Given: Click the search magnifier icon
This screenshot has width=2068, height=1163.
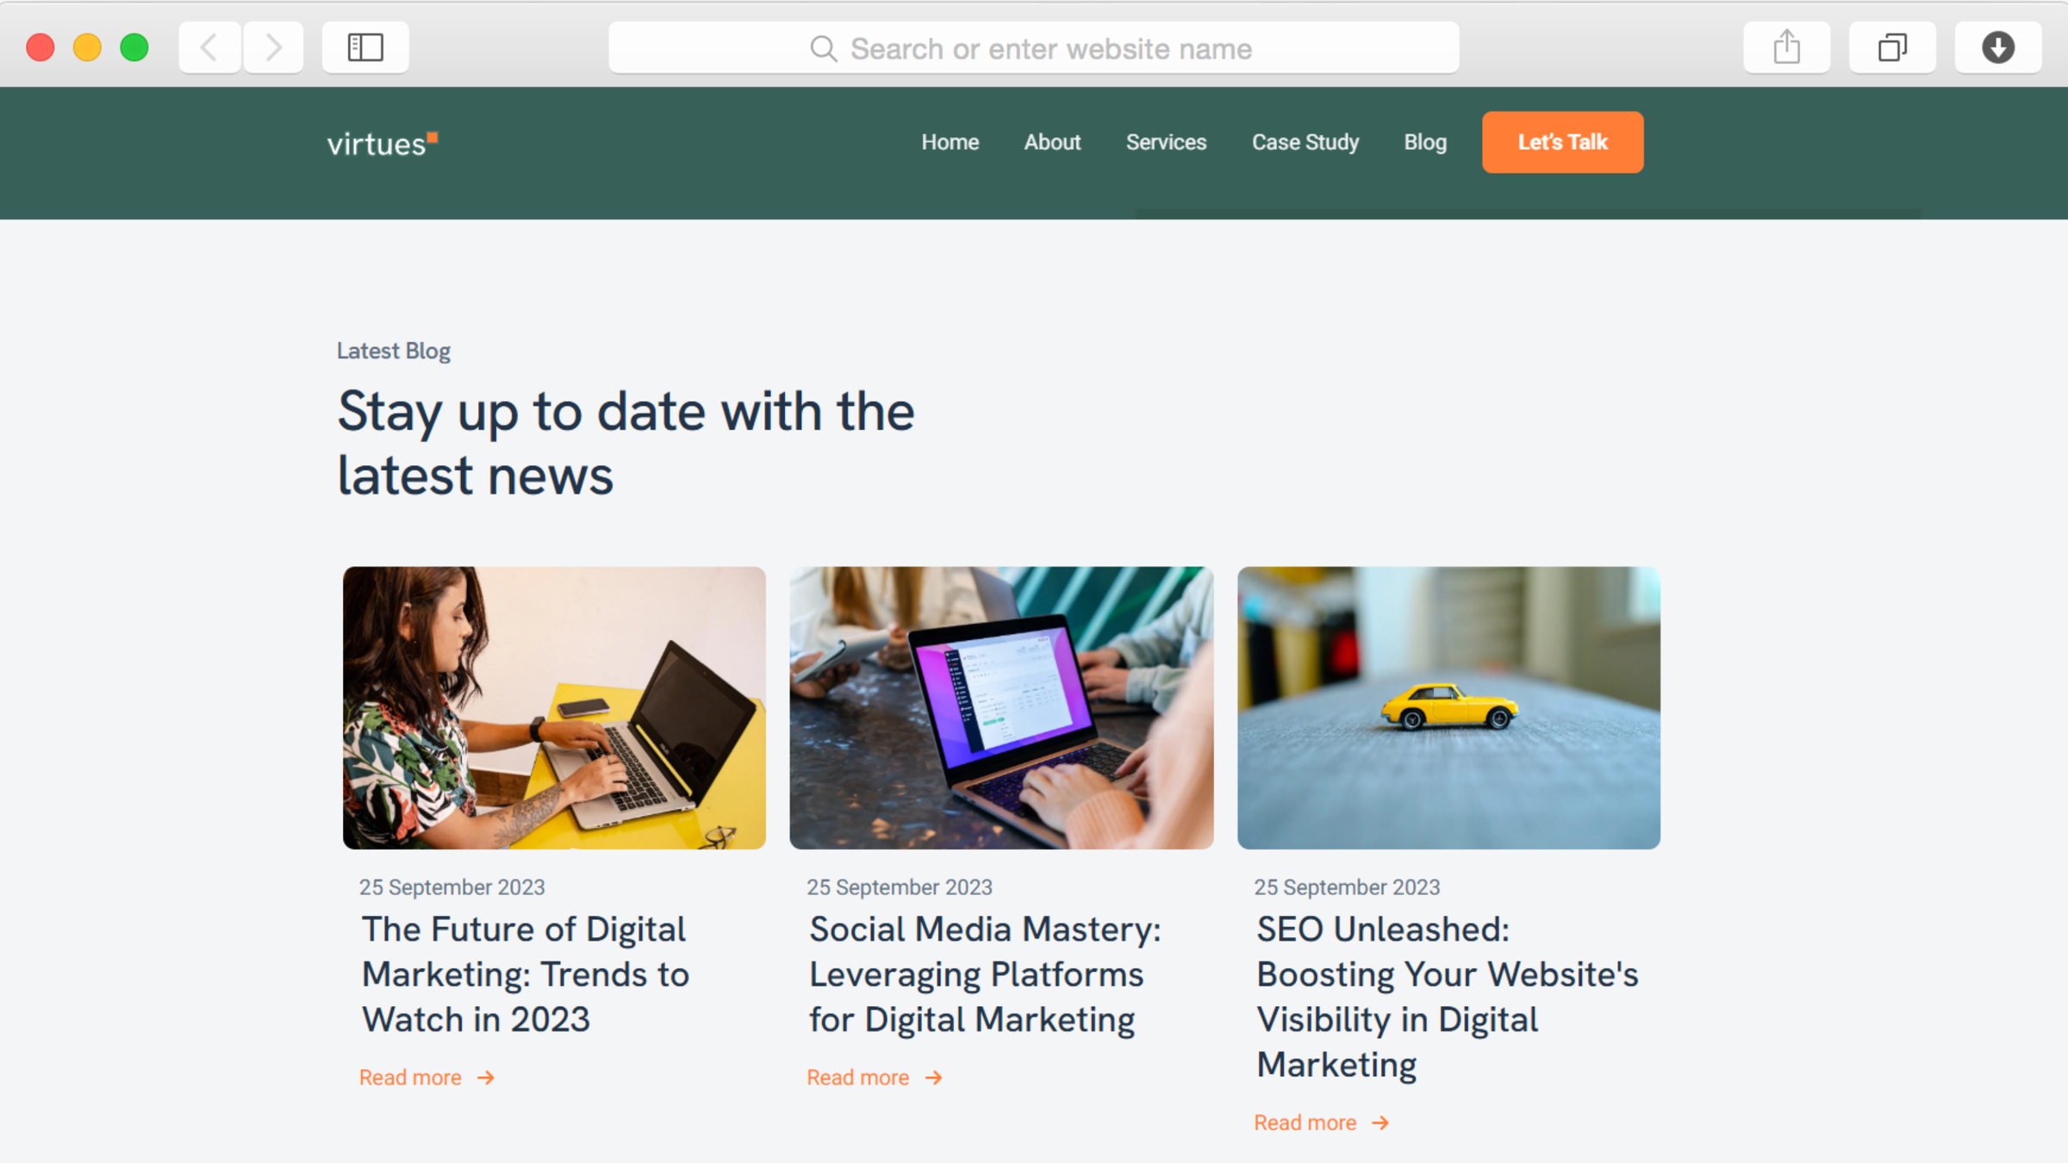Looking at the screenshot, I should 823,49.
